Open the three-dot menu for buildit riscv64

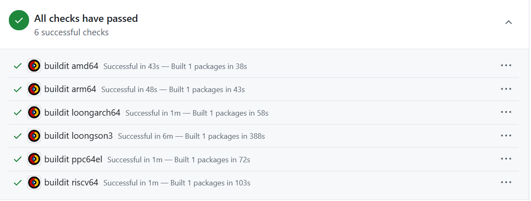coord(506,182)
